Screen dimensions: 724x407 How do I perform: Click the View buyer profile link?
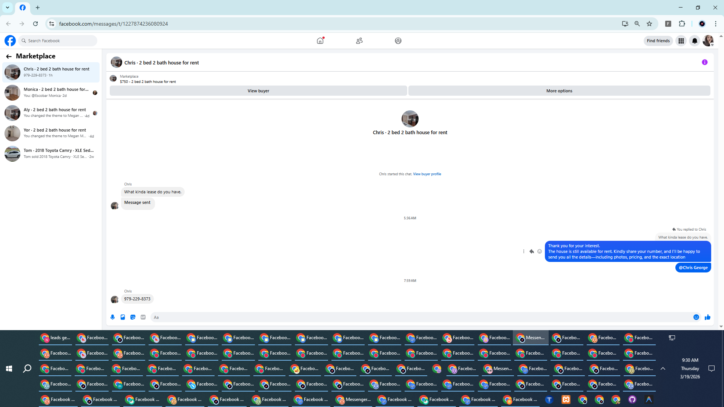[427, 174]
